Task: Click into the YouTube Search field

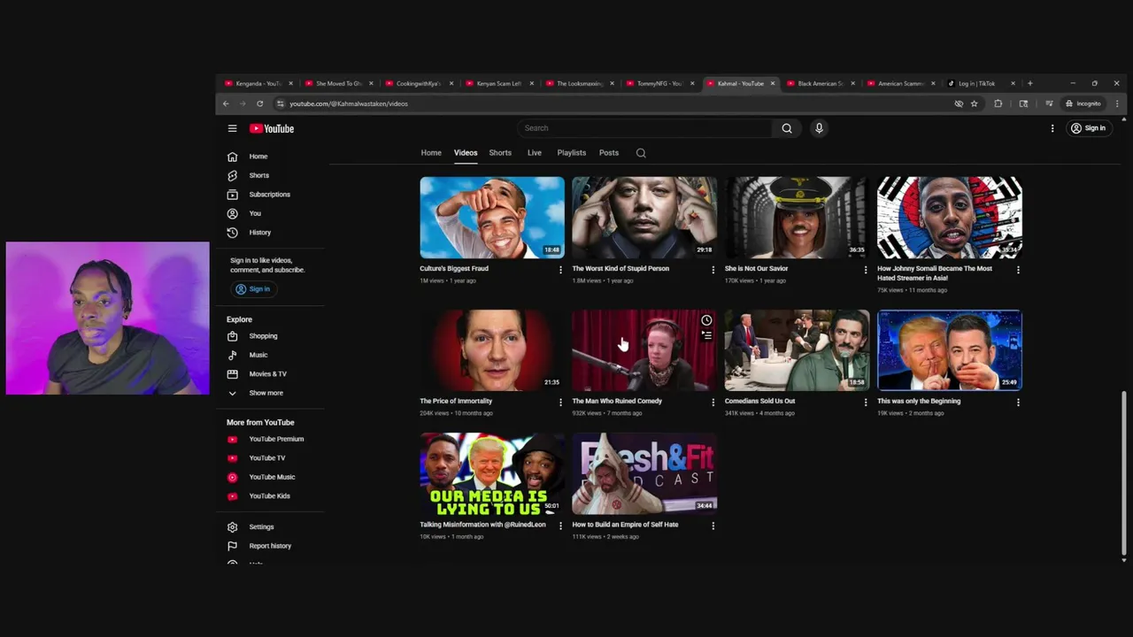Action: (646, 128)
